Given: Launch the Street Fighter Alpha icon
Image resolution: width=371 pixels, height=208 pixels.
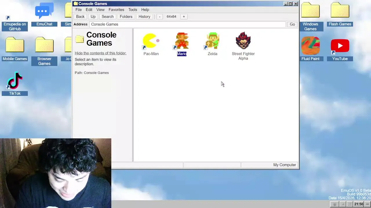Looking at the screenshot, I should coord(243,46).
